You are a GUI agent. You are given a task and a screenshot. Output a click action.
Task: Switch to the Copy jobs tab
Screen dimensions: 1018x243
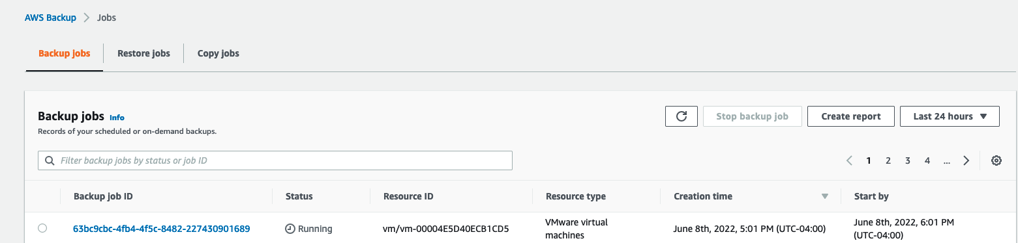[x=218, y=53]
